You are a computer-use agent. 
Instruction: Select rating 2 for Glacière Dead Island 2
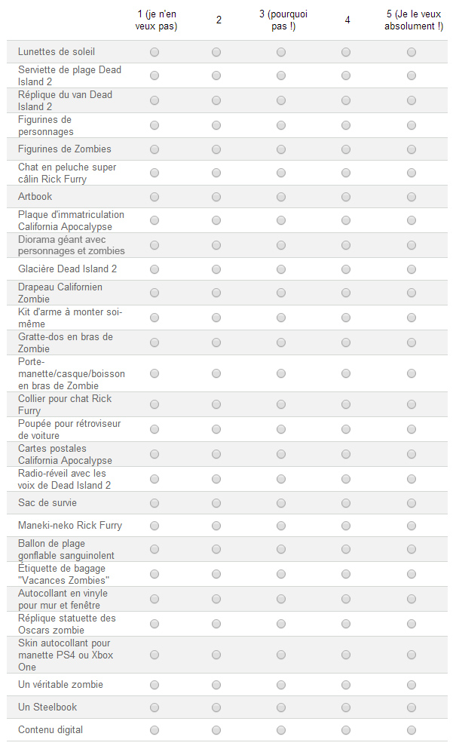coord(216,269)
